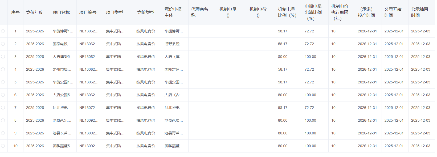437x157 pixels.
Task: Click the （承诺）投产时间 column header
Action: coord(366,12)
